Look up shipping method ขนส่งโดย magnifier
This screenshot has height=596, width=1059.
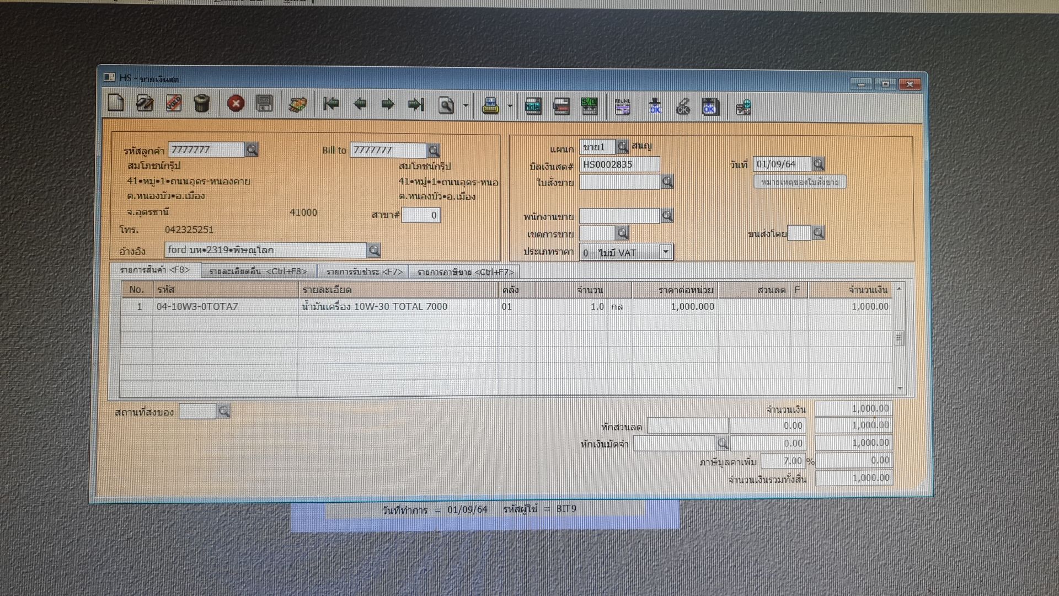click(x=819, y=233)
